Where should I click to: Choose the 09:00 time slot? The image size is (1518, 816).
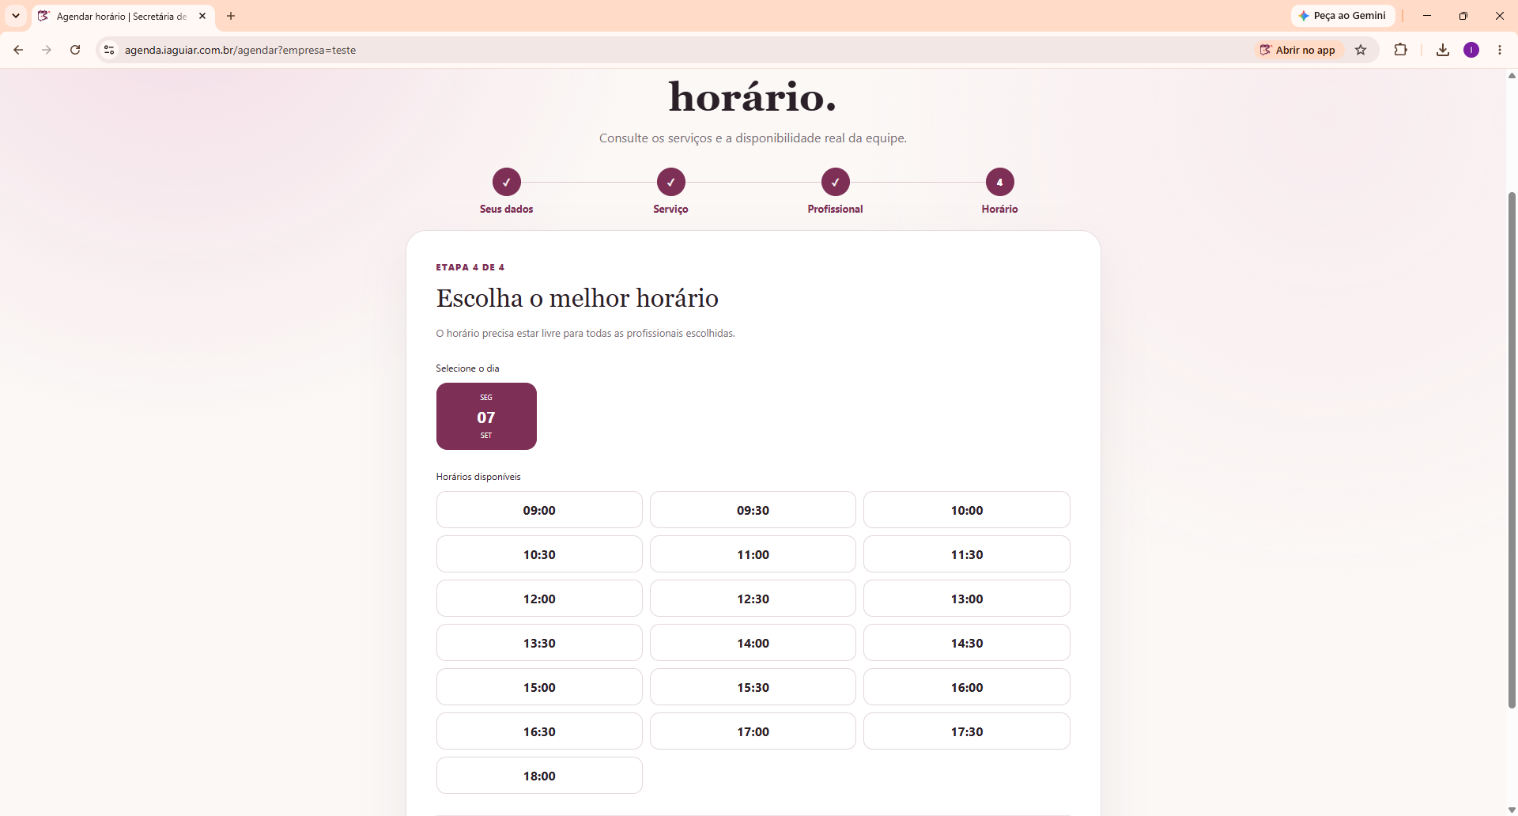pyautogui.click(x=539, y=510)
